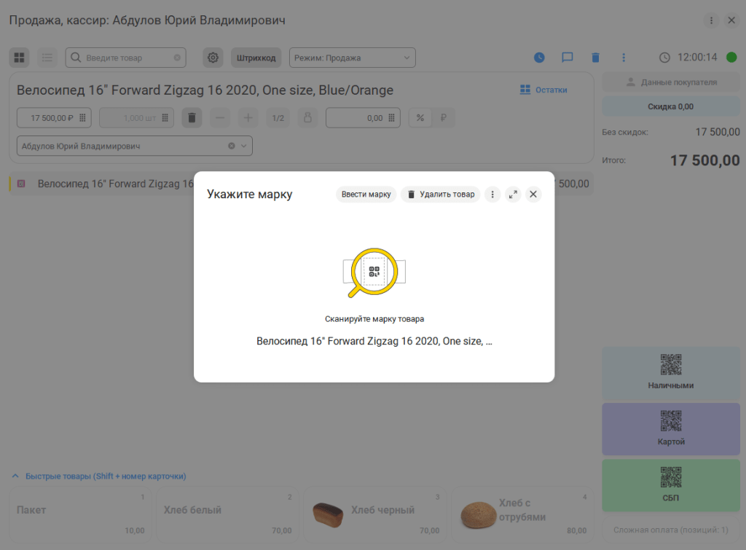Collapse the 'Быстрые товары' section
Screen dimensions: 746x550
pos(15,476)
